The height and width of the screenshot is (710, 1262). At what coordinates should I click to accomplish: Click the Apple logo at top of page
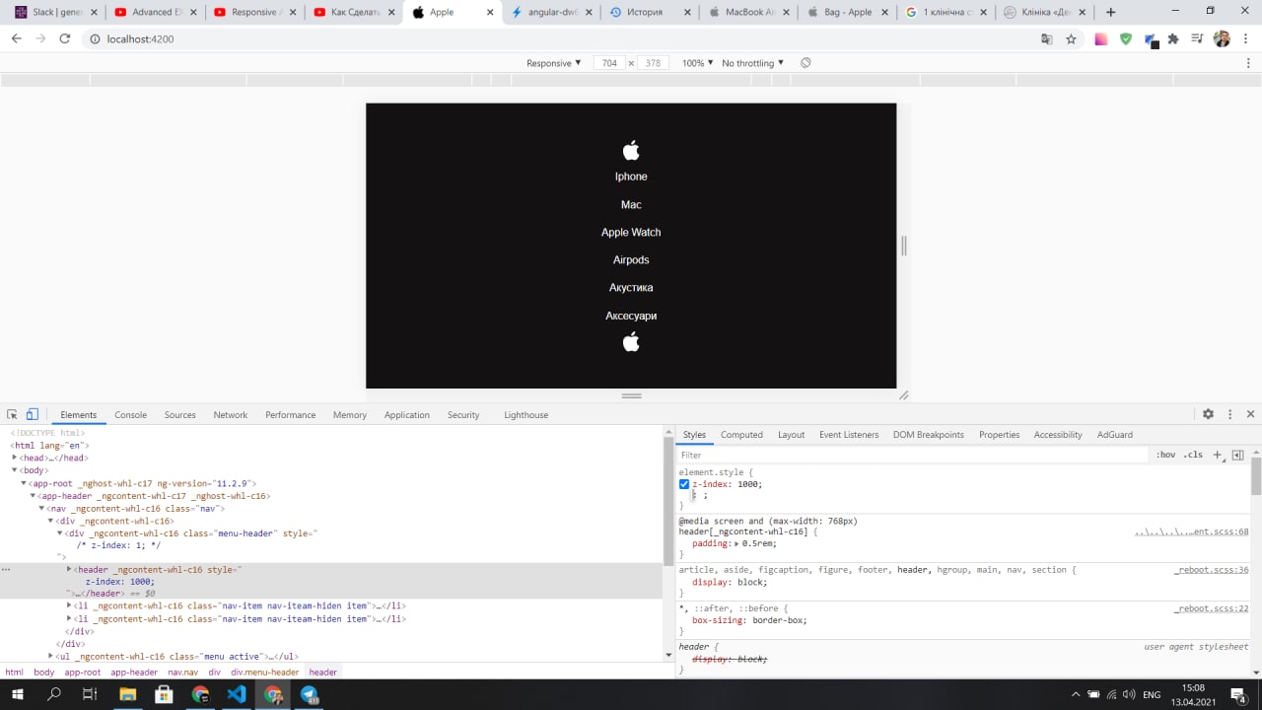[631, 150]
